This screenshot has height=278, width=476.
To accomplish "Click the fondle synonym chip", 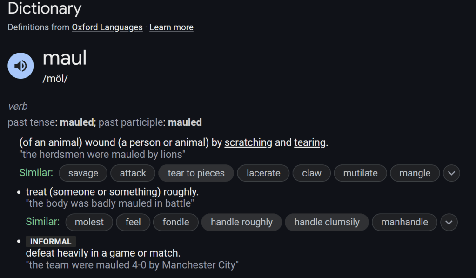I will click(176, 222).
